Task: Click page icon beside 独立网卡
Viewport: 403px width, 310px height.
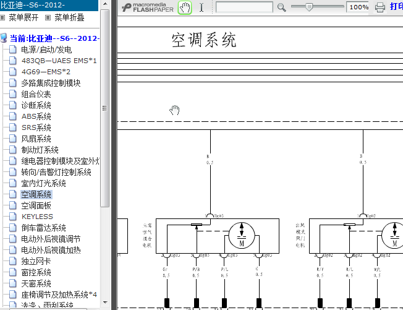Action: pos(13,261)
